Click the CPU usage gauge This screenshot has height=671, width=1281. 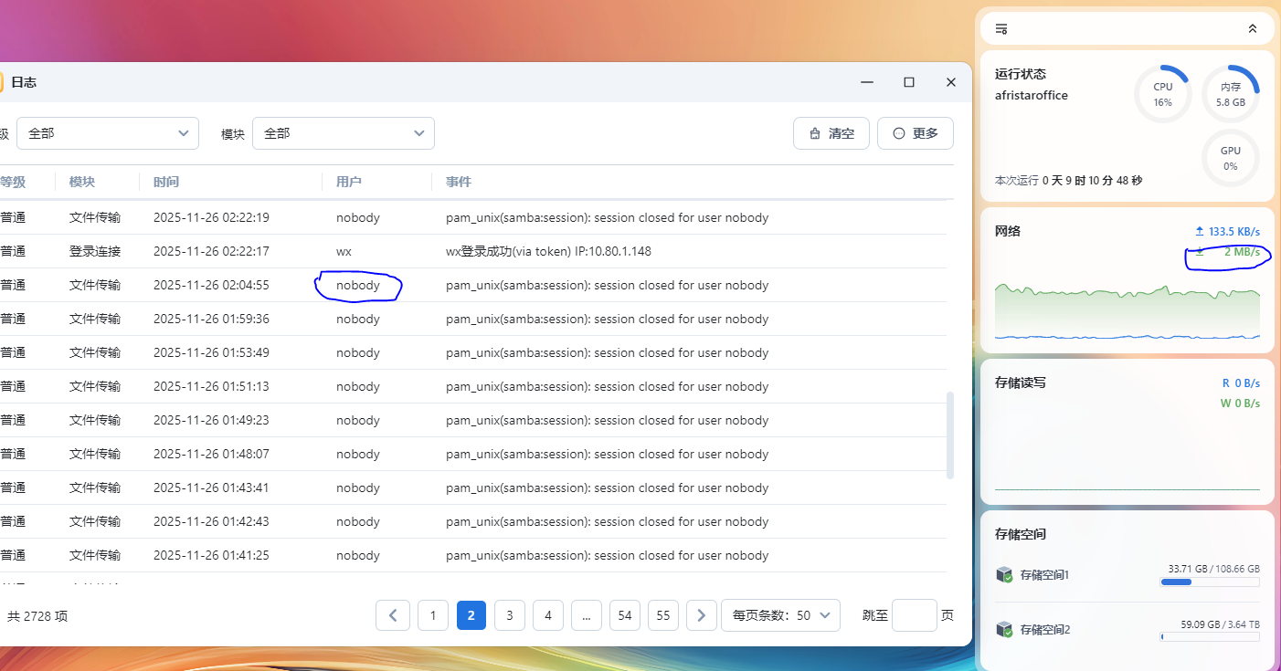pos(1162,94)
